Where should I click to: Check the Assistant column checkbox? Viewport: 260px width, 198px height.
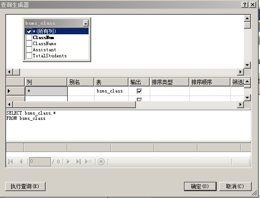[29, 49]
